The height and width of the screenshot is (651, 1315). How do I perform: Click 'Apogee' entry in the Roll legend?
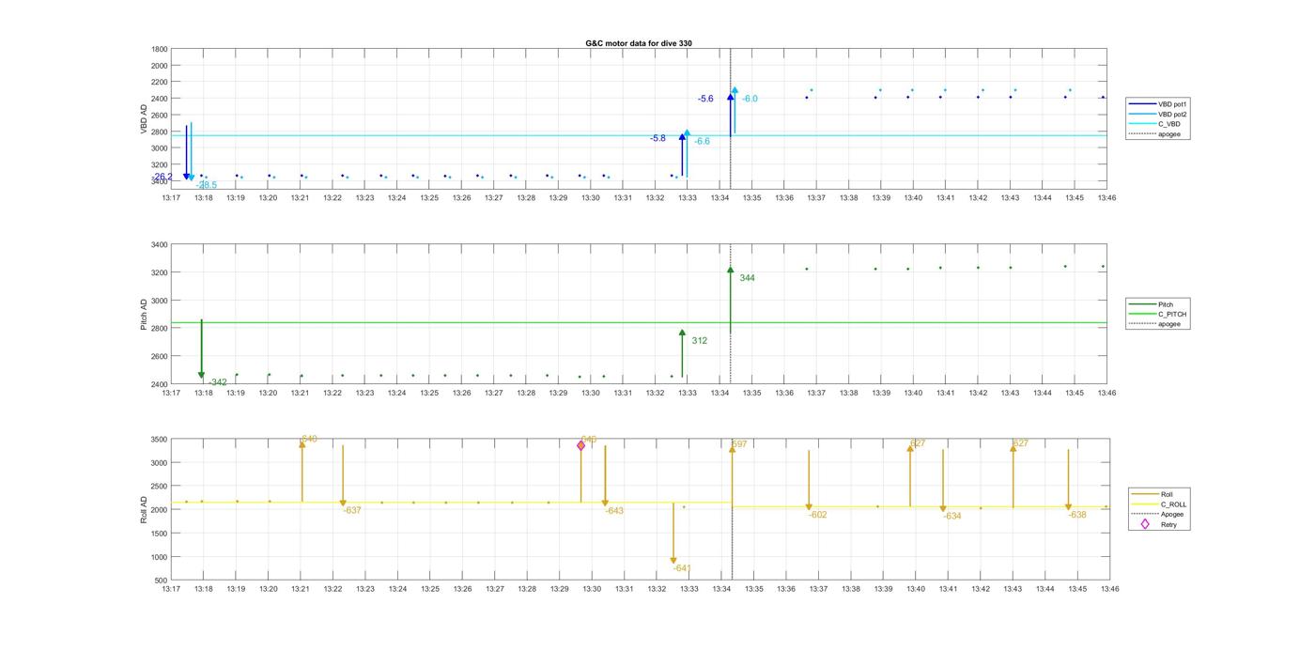click(x=1172, y=514)
